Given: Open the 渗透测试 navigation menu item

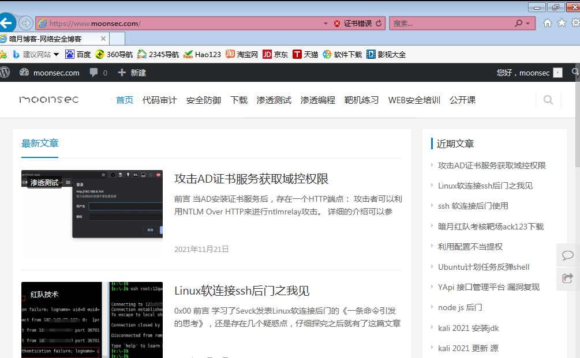Looking at the screenshot, I should [x=274, y=100].
